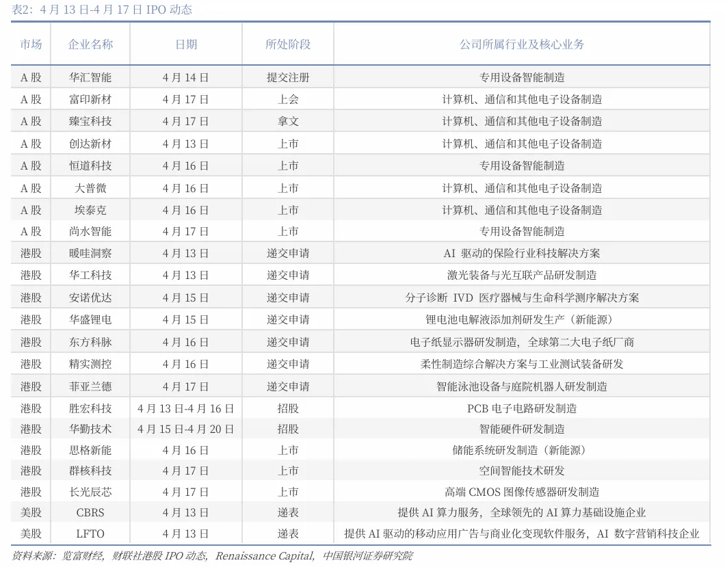Select the CBRS company cell
725x567 pixels.
pos(90,512)
